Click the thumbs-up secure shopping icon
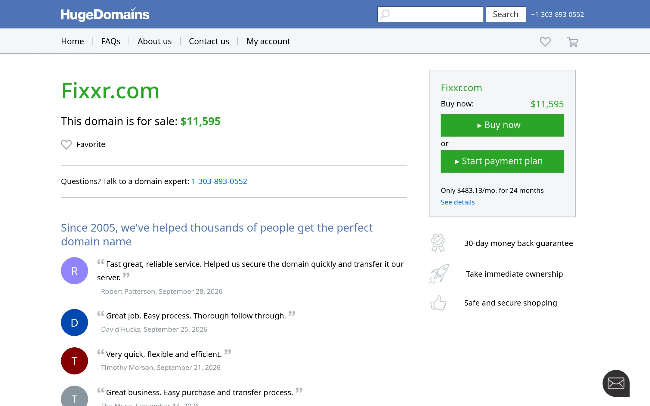The height and width of the screenshot is (406, 650). (x=438, y=303)
